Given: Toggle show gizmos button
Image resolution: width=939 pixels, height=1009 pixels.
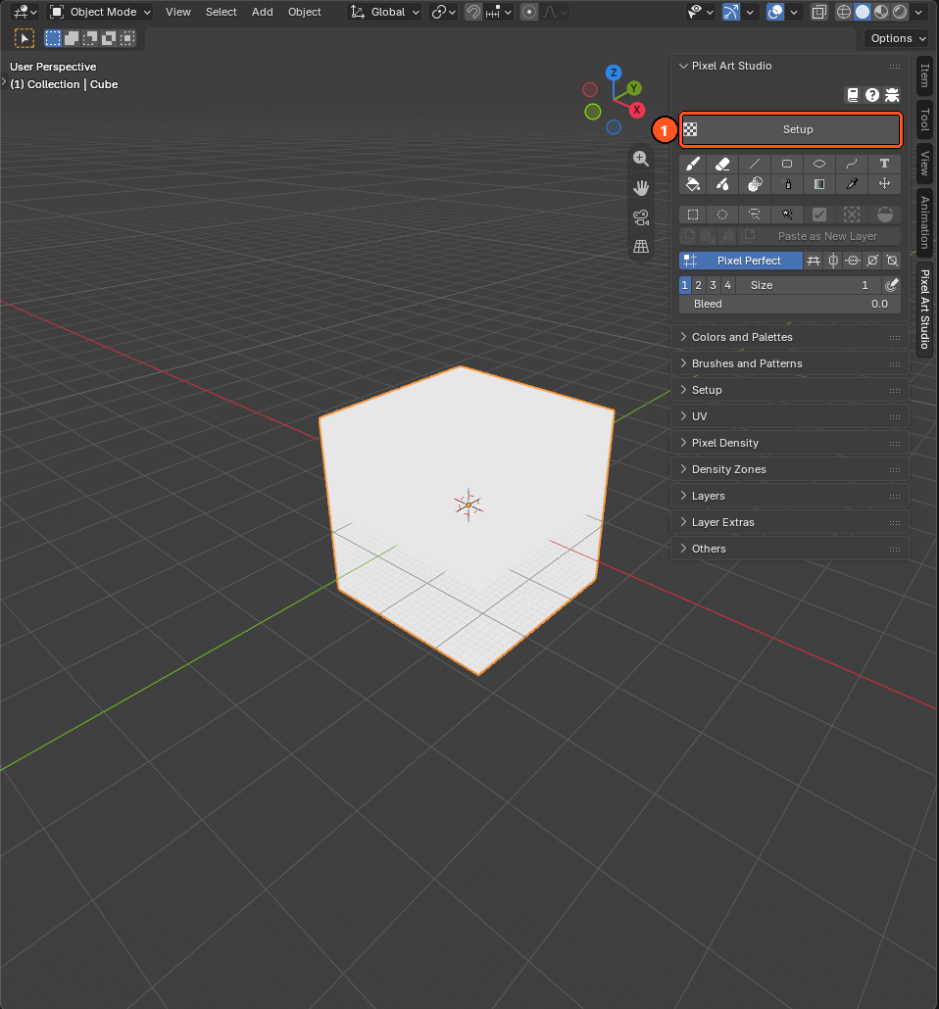Looking at the screenshot, I should click(731, 12).
